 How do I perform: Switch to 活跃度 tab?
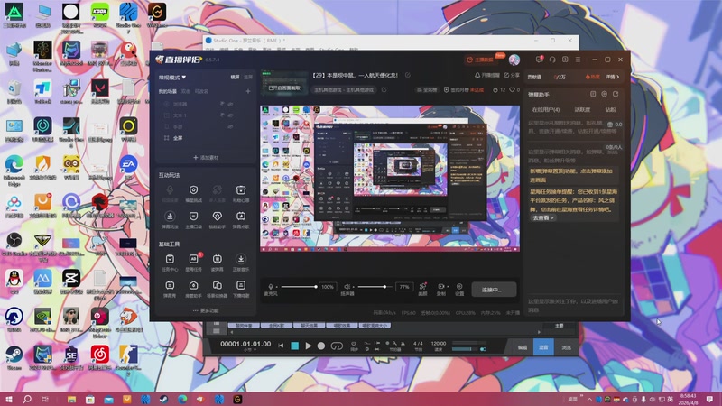pos(582,109)
